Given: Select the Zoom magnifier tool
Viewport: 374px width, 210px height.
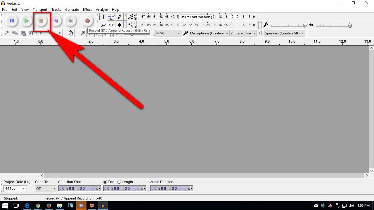Looking at the screenshot, I should pyautogui.click(x=103, y=25).
